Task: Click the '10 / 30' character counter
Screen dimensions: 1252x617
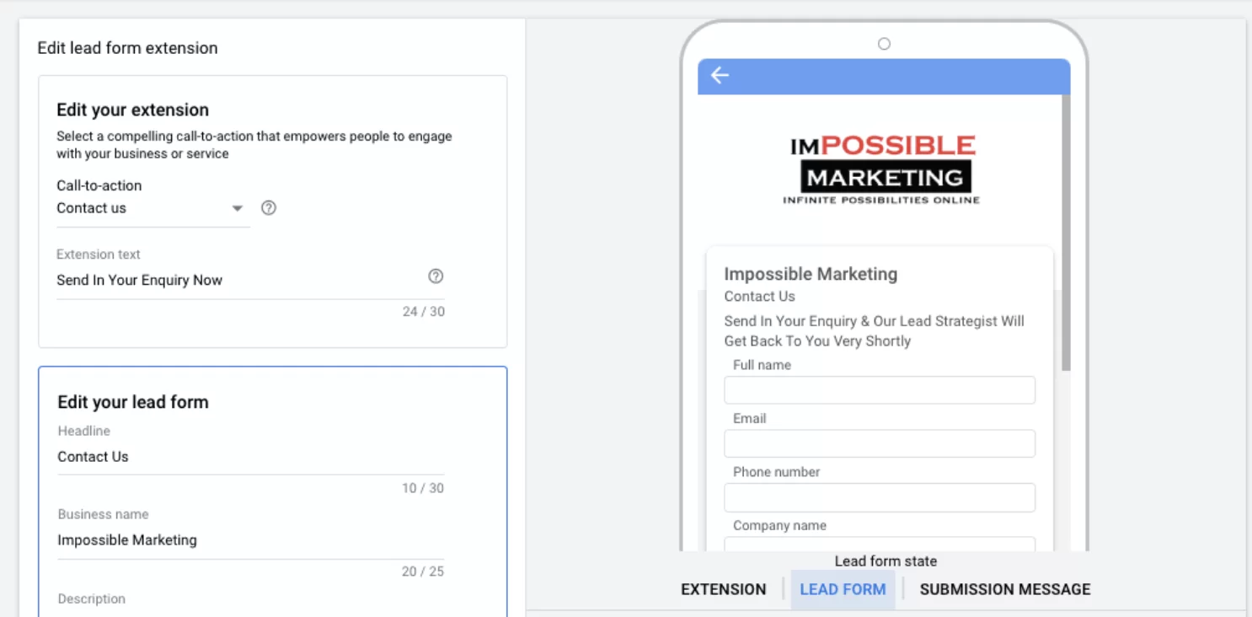Action: 422,488
